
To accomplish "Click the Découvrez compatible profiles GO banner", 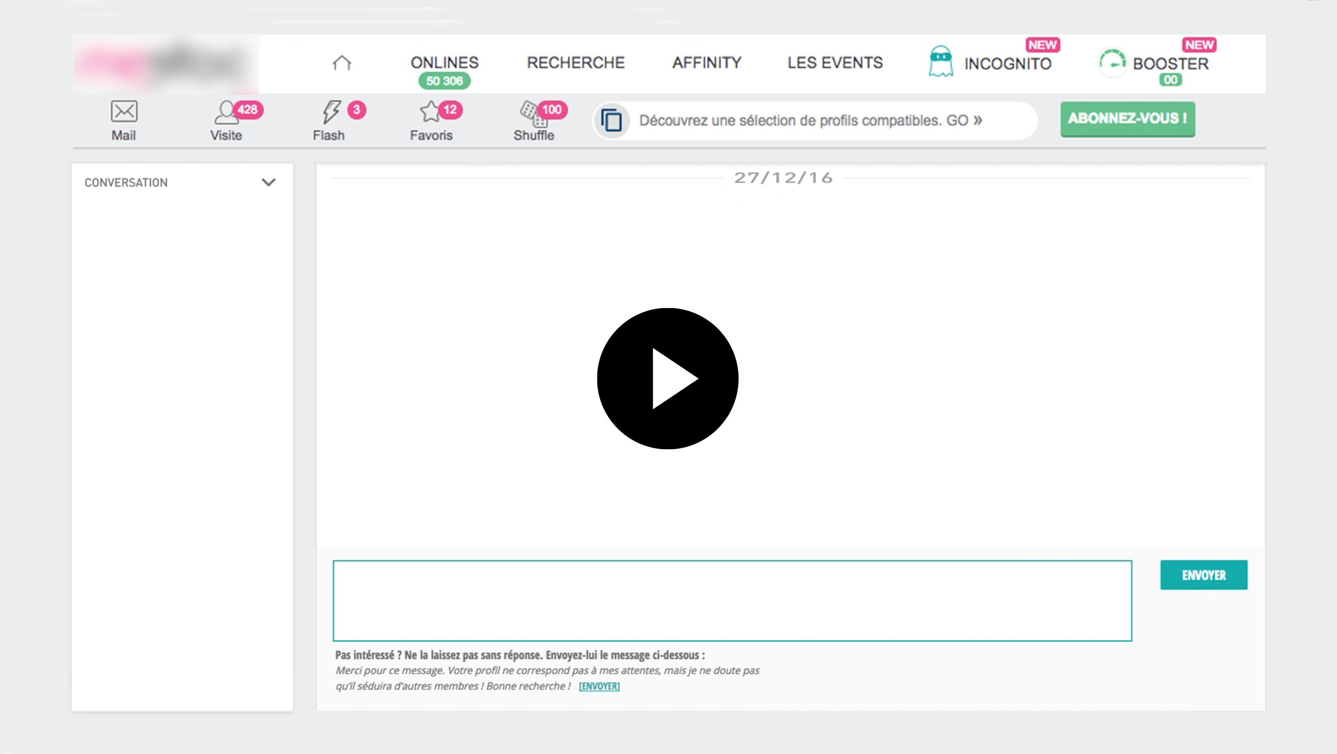I will [x=810, y=120].
